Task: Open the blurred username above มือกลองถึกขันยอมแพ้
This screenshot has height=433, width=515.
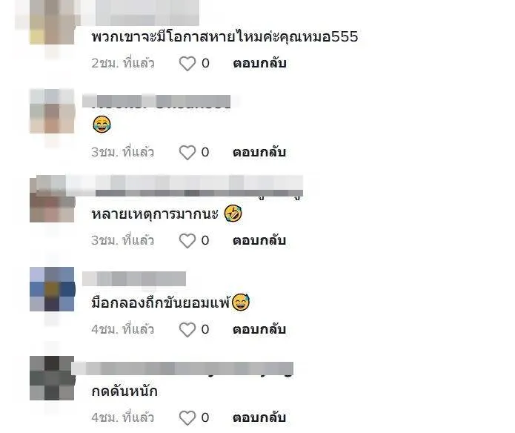Action: coord(134,279)
